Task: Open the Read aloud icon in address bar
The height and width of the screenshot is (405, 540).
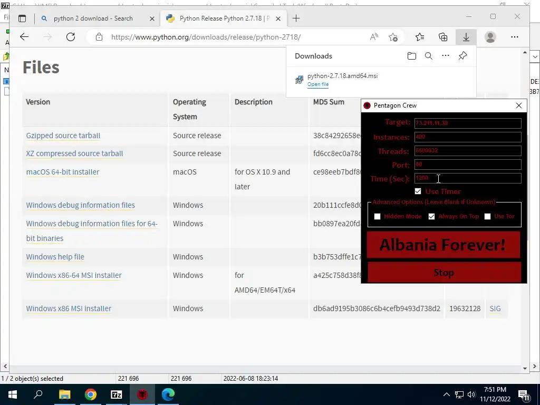Action: click(x=374, y=37)
